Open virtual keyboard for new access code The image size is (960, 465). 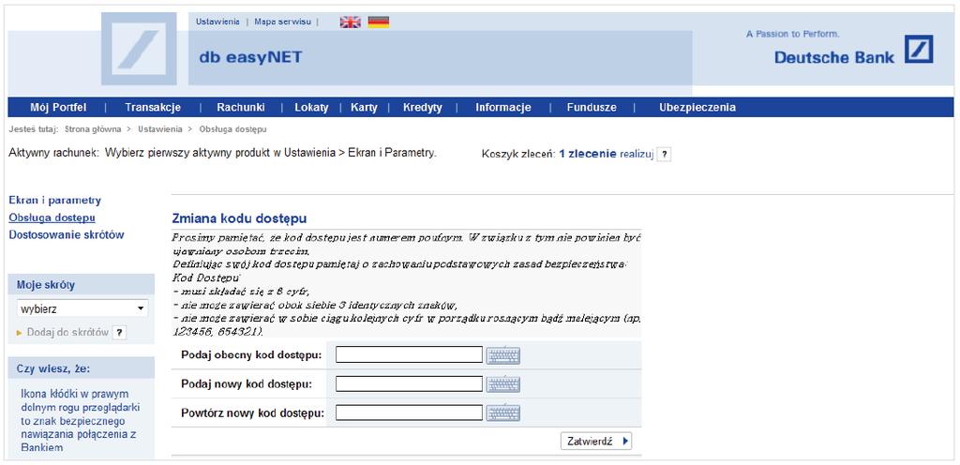pos(503,384)
